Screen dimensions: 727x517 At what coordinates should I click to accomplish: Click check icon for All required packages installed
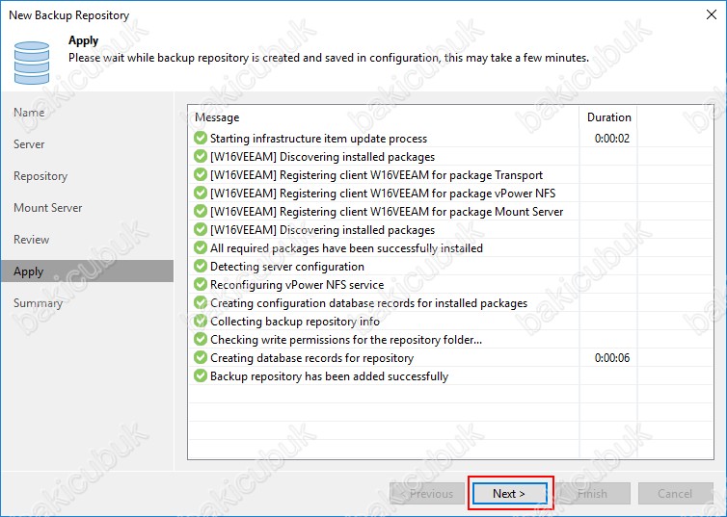click(x=201, y=247)
